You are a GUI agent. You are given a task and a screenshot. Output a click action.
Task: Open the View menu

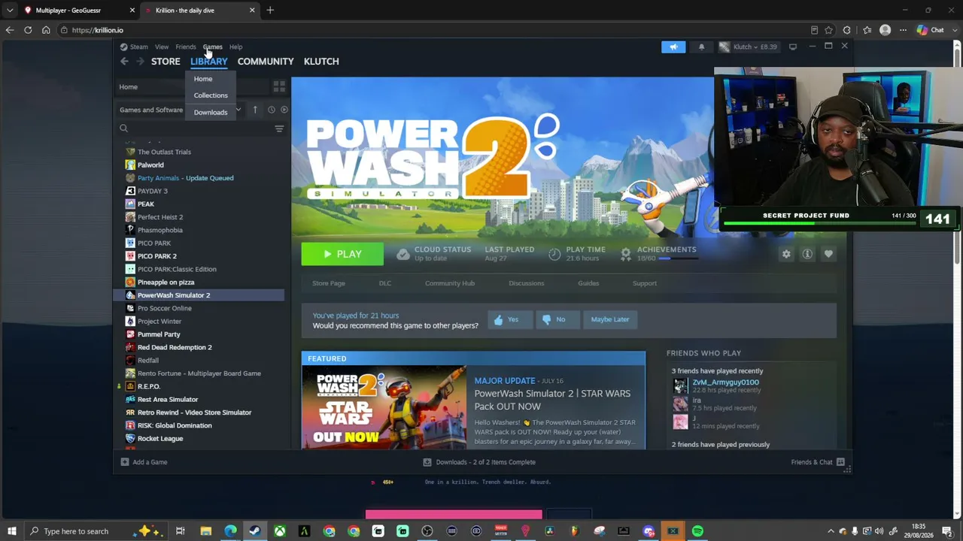[x=162, y=47]
